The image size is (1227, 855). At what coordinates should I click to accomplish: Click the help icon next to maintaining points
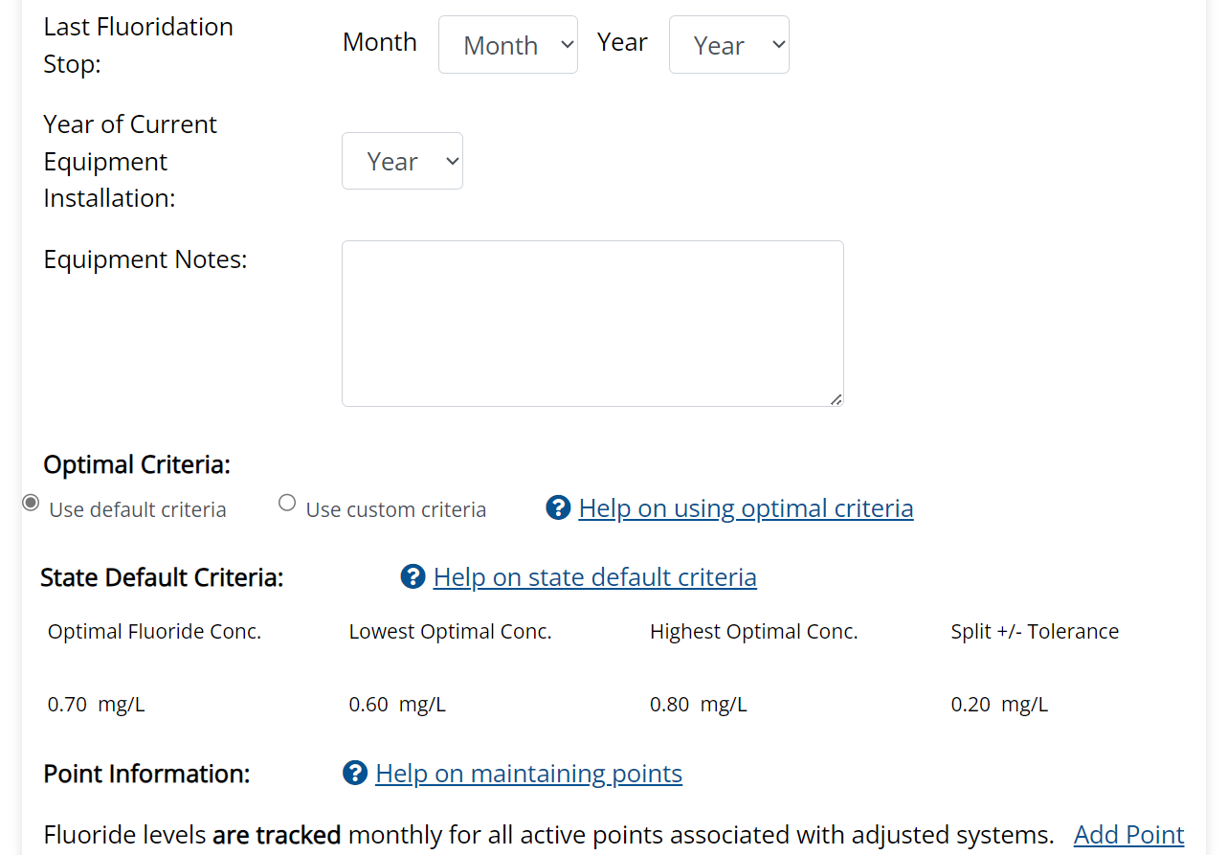coord(355,773)
